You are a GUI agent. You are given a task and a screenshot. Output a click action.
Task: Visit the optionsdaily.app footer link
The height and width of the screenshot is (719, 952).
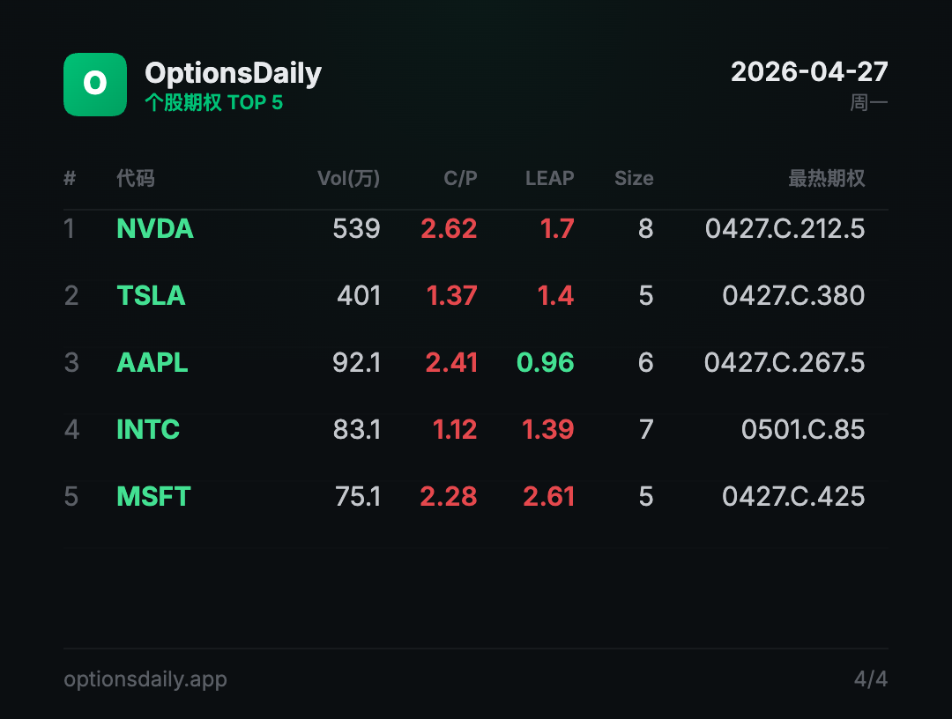click(x=145, y=679)
